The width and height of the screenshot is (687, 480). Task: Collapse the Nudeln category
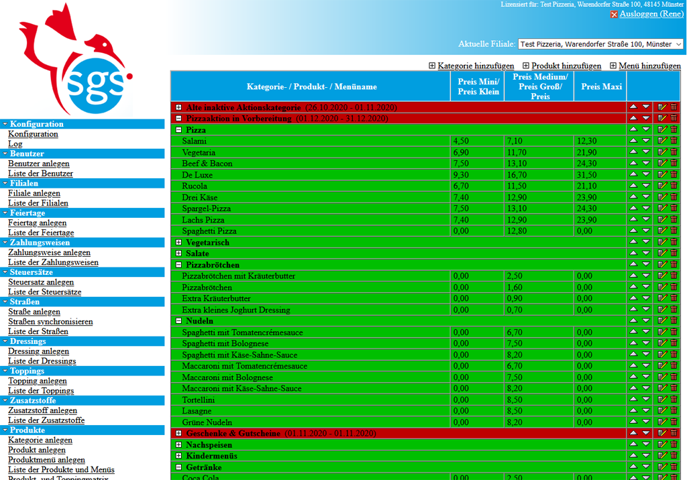tap(178, 320)
